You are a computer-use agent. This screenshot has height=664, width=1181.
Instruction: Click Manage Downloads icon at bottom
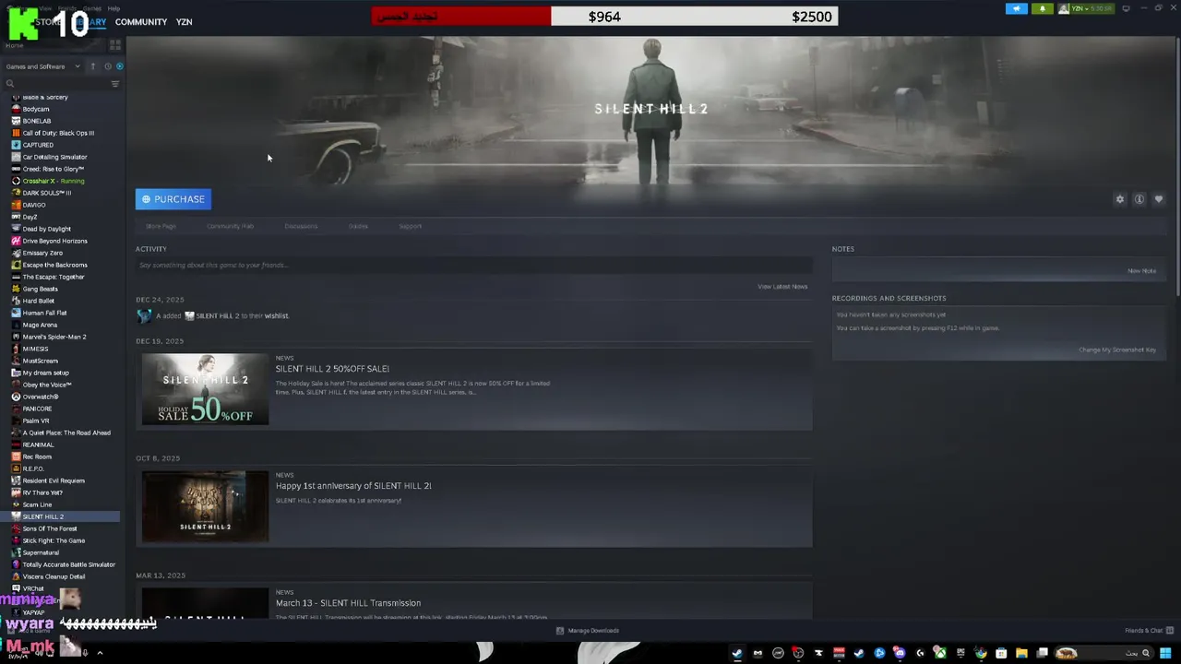tap(560, 631)
